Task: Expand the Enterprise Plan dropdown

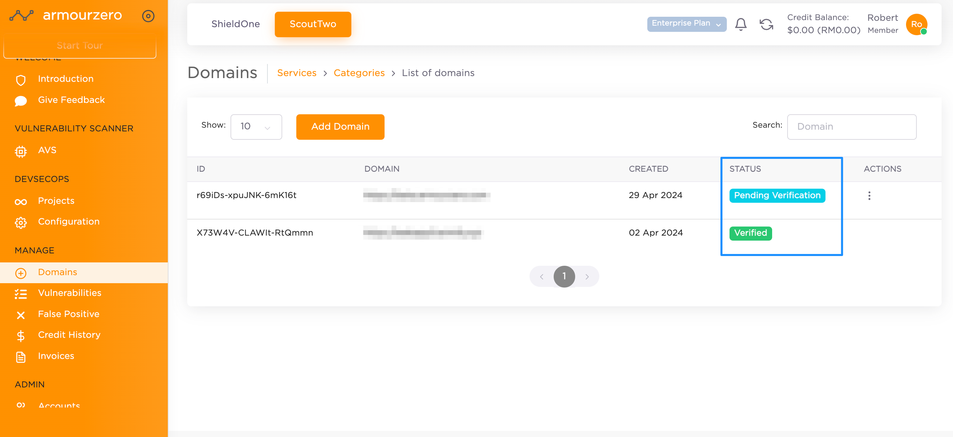Action: (x=687, y=24)
